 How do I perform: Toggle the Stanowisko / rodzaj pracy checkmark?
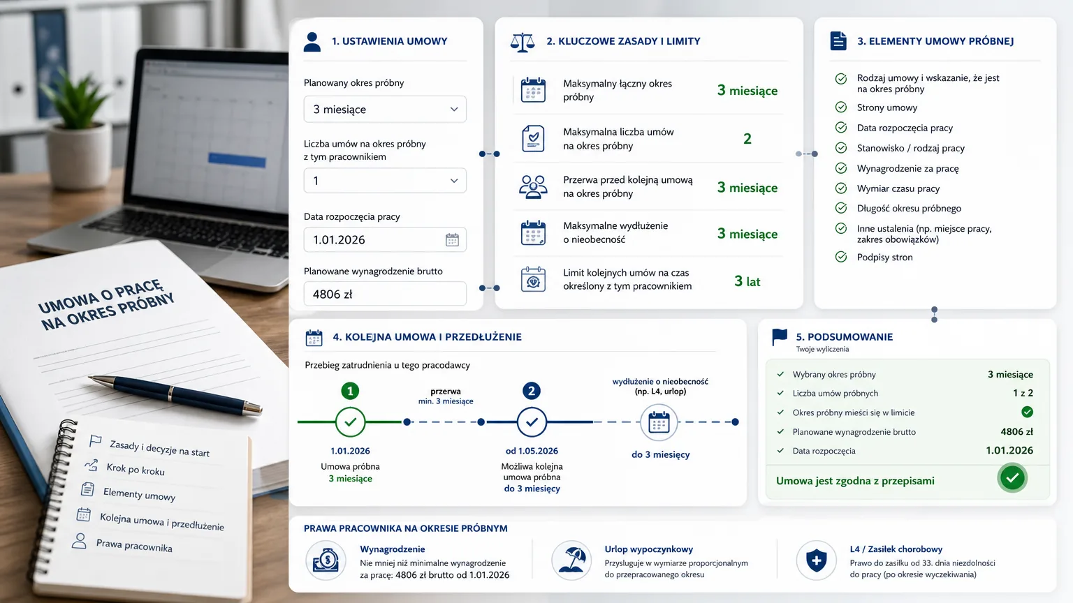[841, 147]
